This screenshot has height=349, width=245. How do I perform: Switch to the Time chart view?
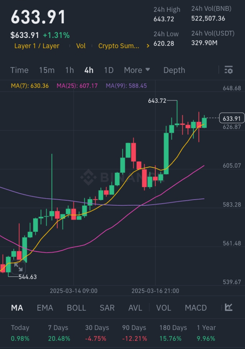[x=19, y=70]
